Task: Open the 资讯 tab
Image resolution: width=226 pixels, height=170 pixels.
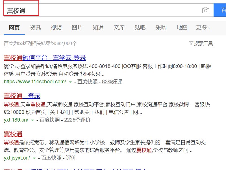Action: (35, 27)
